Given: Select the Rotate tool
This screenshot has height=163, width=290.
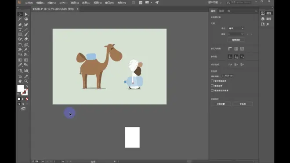Looking at the screenshot, I should tap(20, 44).
